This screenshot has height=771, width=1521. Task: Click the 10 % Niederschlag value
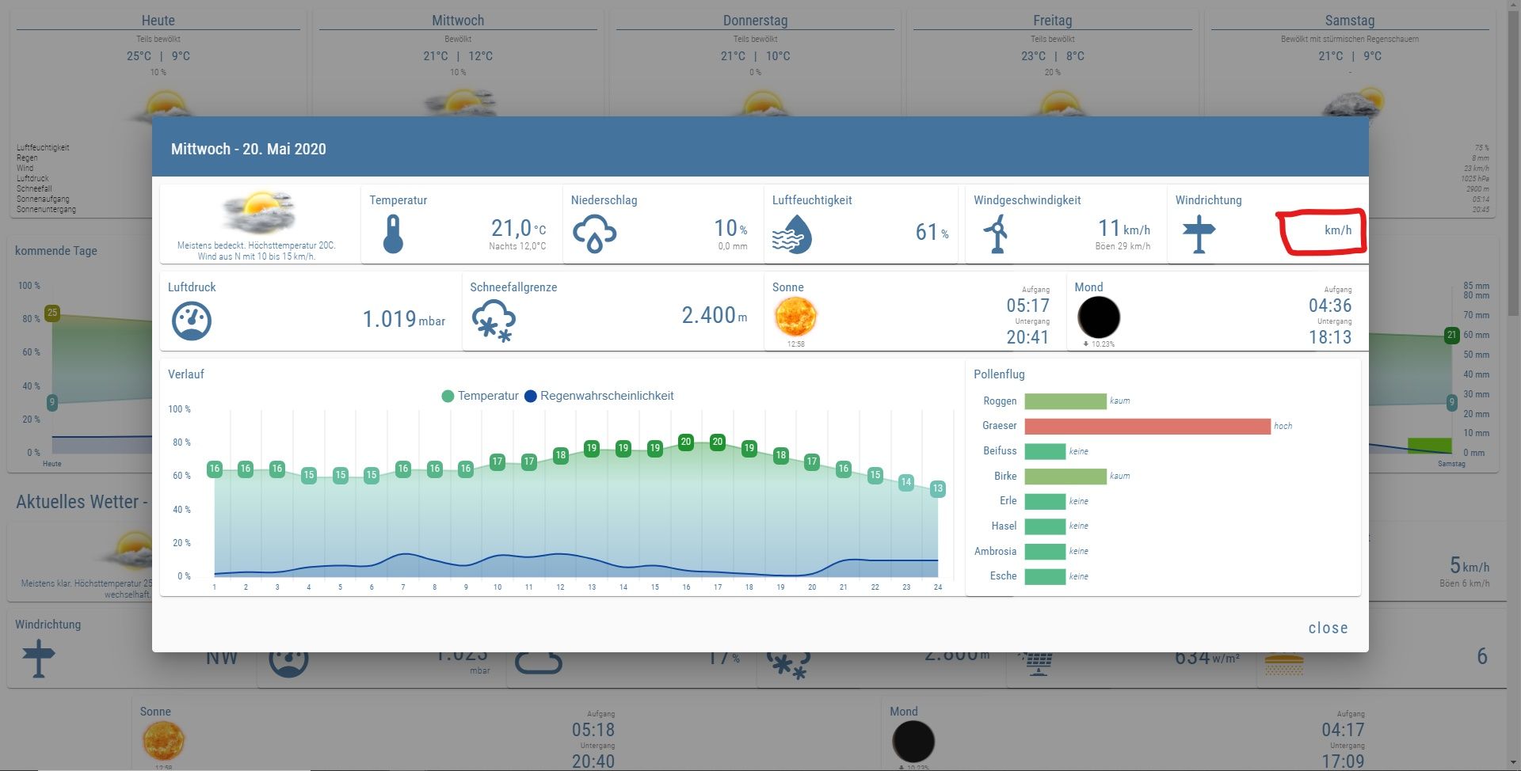click(x=730, y=229)
